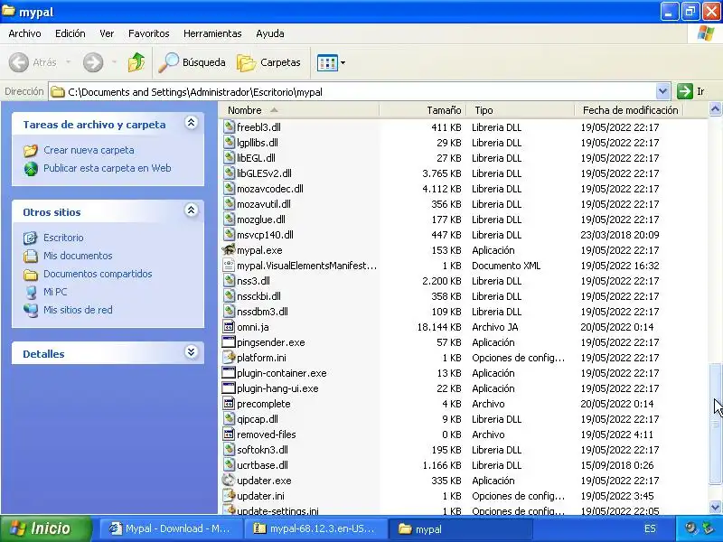Screen dimensions: 723x542
Task: Select the plugin-hang-ui.exe icon
Action: click(x=229, y=388)
